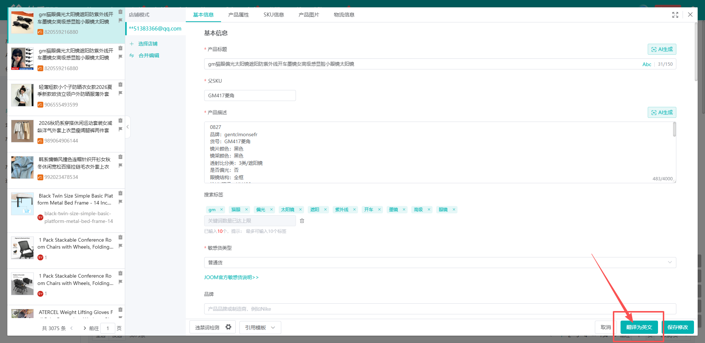The image size is (705, 343).
Task: Flag the 2026秋奶系穿搭 suit item
Action: click(x=120, y=129)
